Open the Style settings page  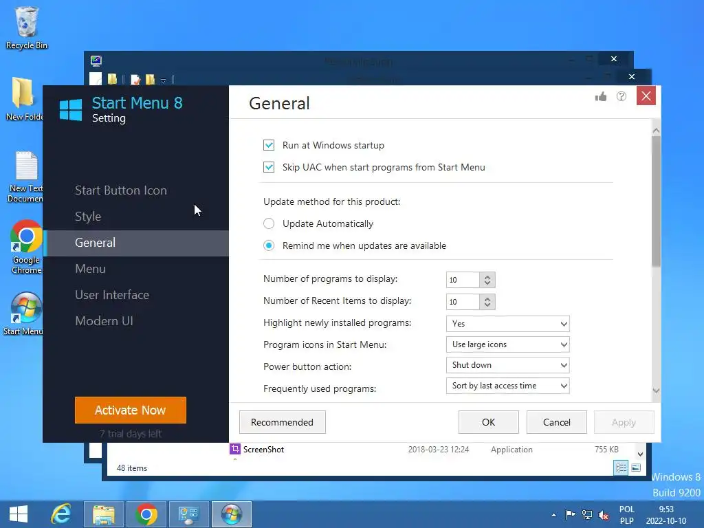tap(88, 217)
